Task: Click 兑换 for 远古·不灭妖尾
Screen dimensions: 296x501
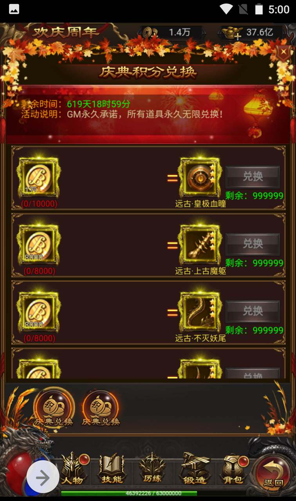Action: point(253,311)
